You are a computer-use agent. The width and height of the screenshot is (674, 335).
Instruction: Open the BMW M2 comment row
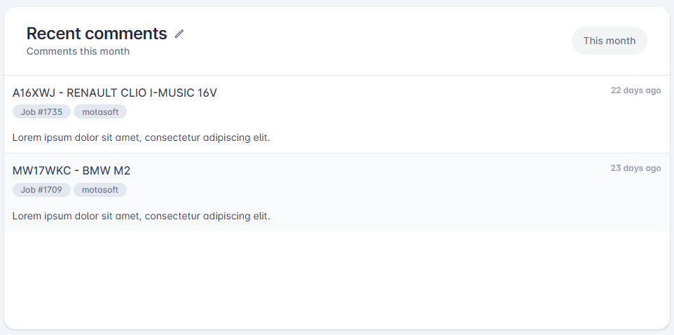tap(337, 192)
